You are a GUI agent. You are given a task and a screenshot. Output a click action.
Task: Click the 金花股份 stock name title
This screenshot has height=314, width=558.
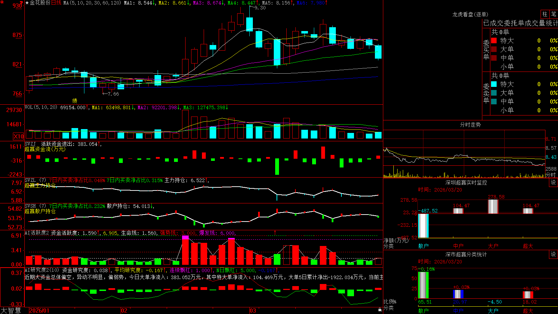pyautogui.click(x=40, y=3)
